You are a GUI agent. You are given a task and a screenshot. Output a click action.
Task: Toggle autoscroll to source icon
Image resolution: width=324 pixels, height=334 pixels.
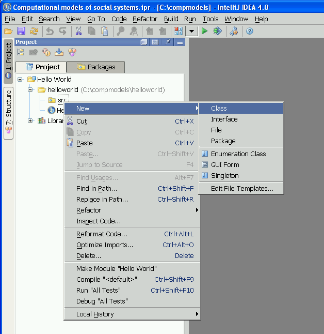(59, 52)
